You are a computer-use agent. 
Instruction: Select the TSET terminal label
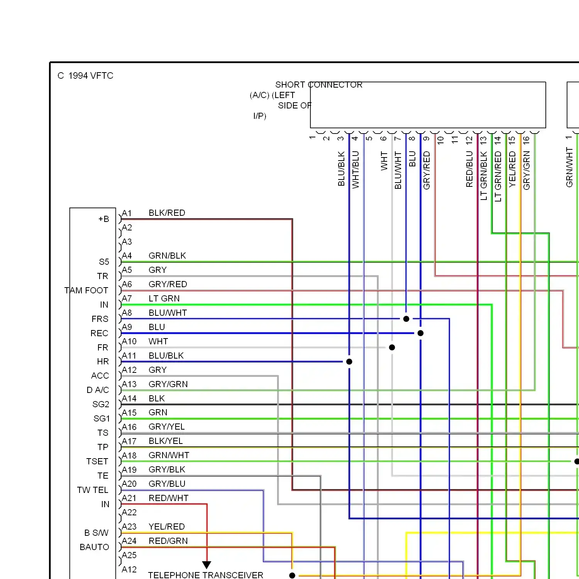point(97,462)
